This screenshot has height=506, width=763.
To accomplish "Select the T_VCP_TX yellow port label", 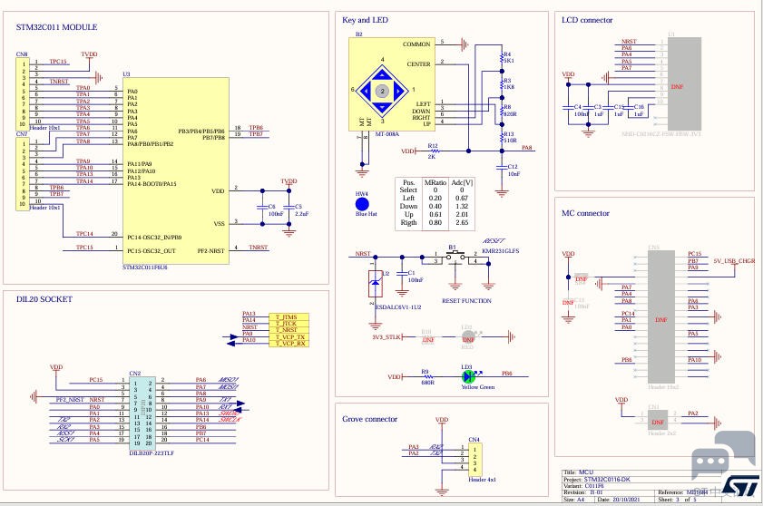I will pyautogui.click(x=289, y=336).
